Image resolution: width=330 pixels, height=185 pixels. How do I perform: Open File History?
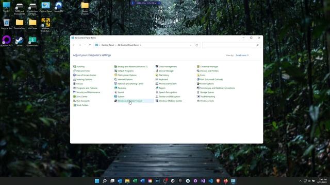(162, 75)
